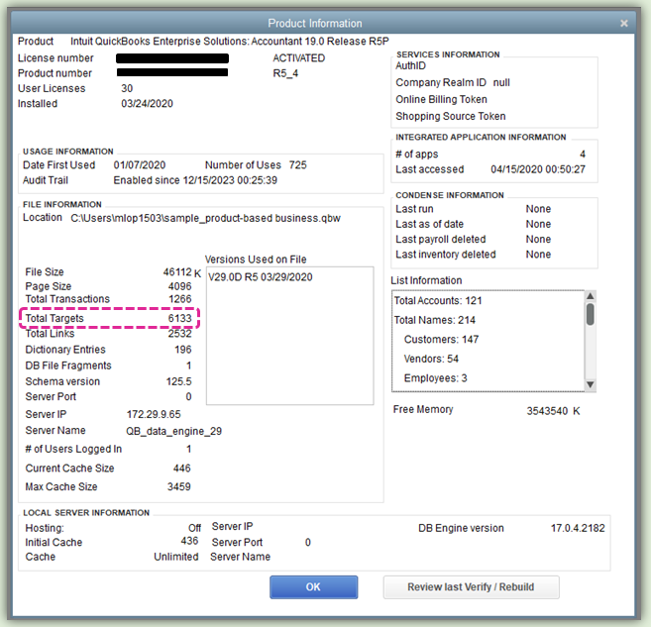Click DB Engine version 17.0.4.2182
This screenshot has height=627, width=651.
(x=578, y=528)
